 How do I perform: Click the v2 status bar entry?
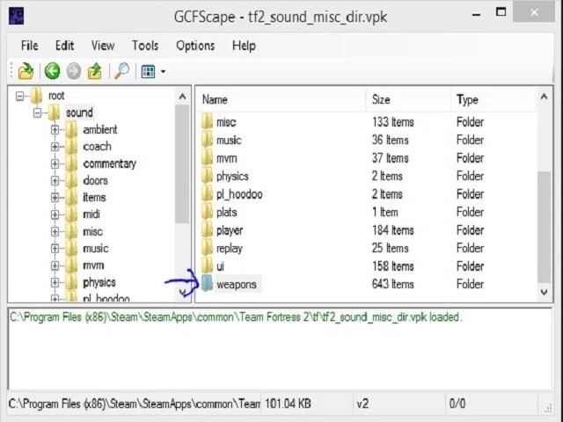(362, 404)
